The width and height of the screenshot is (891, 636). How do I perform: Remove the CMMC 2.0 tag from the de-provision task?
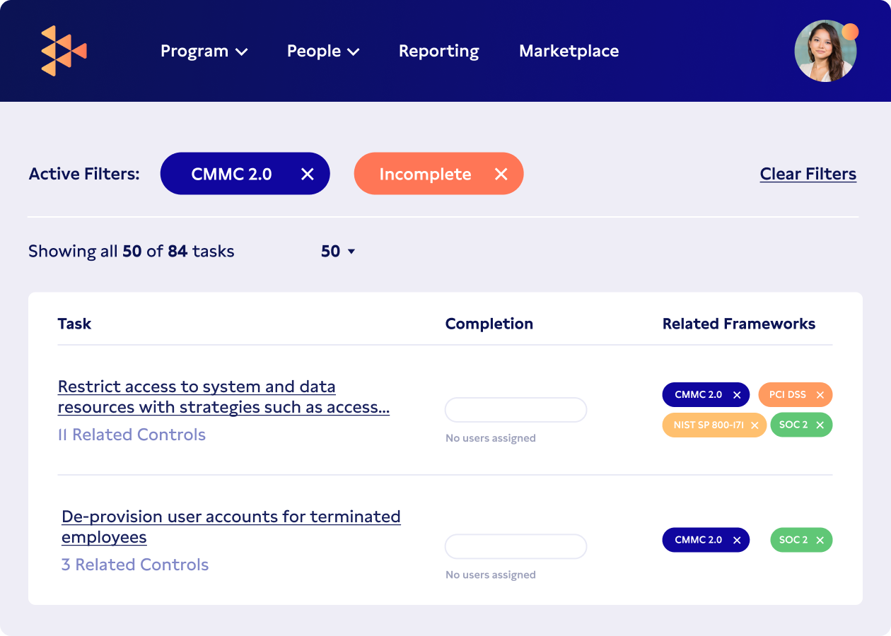[x=735, y=540]
